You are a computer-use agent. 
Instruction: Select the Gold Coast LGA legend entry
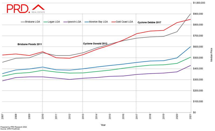(x=122, y=22)
